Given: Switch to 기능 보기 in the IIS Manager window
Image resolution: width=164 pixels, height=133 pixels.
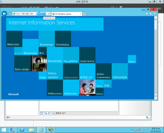Looking at the screenshot, I should coord(46,113).
